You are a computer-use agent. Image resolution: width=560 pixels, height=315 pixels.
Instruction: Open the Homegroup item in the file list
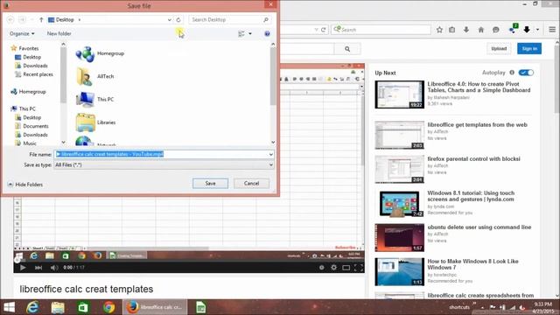100,53
